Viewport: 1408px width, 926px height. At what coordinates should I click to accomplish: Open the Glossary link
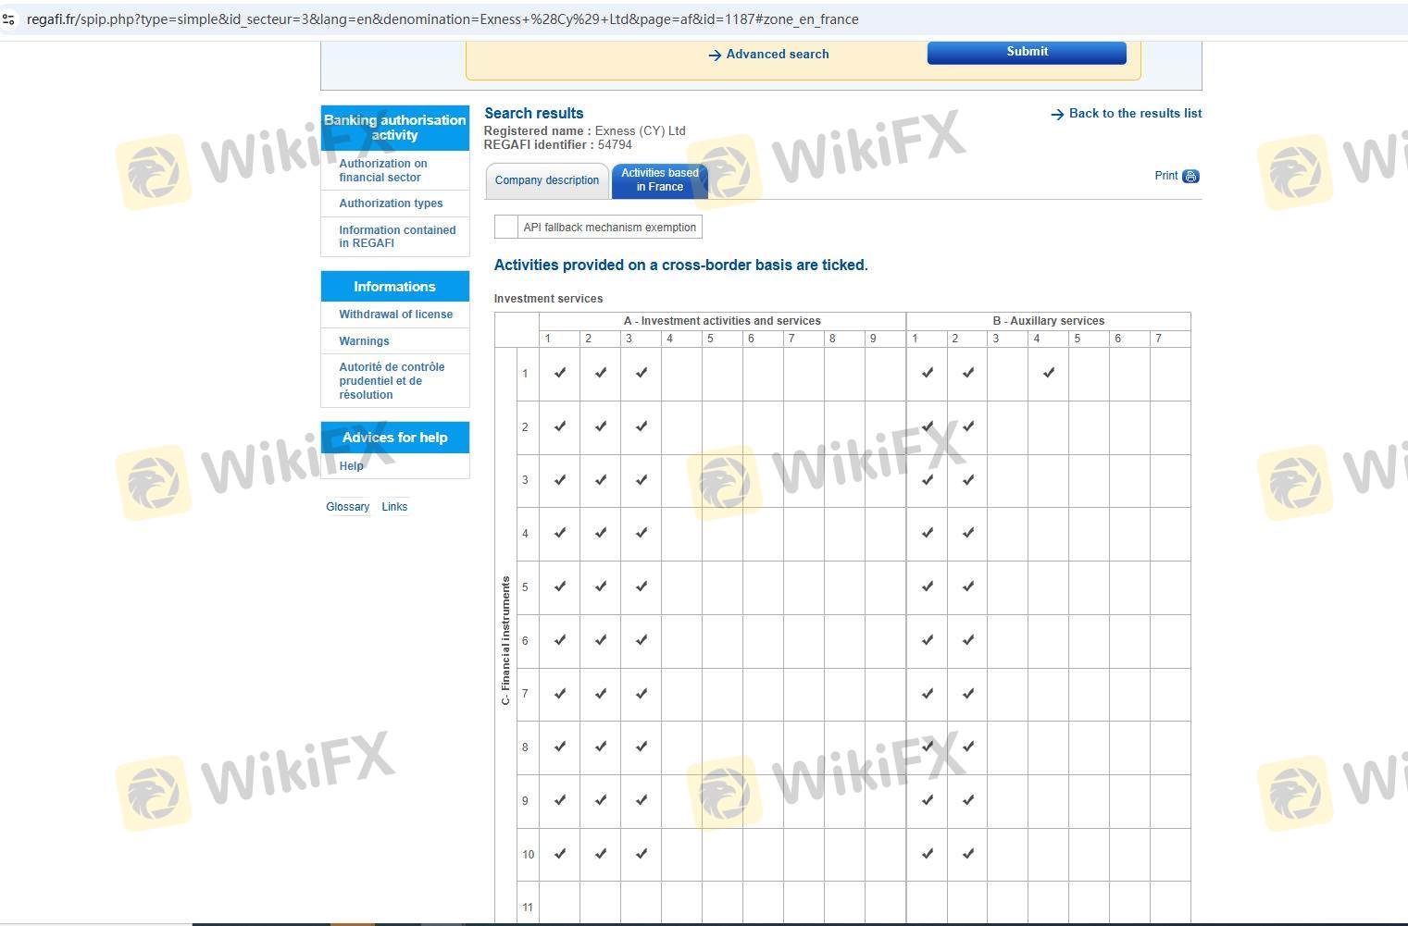347,507
